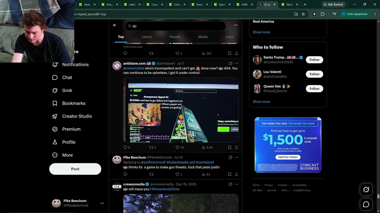This screenshot has width=380, height=213.
Task: Follow Lou Valenti
Action: (x=314, y=74)
